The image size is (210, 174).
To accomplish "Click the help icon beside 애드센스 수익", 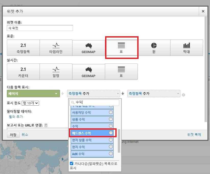I will pyautogui.click(x=110, y=133).
